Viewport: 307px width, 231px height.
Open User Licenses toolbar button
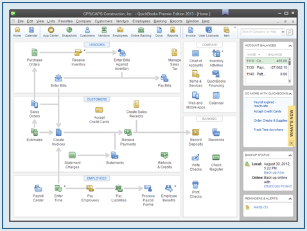209,31
